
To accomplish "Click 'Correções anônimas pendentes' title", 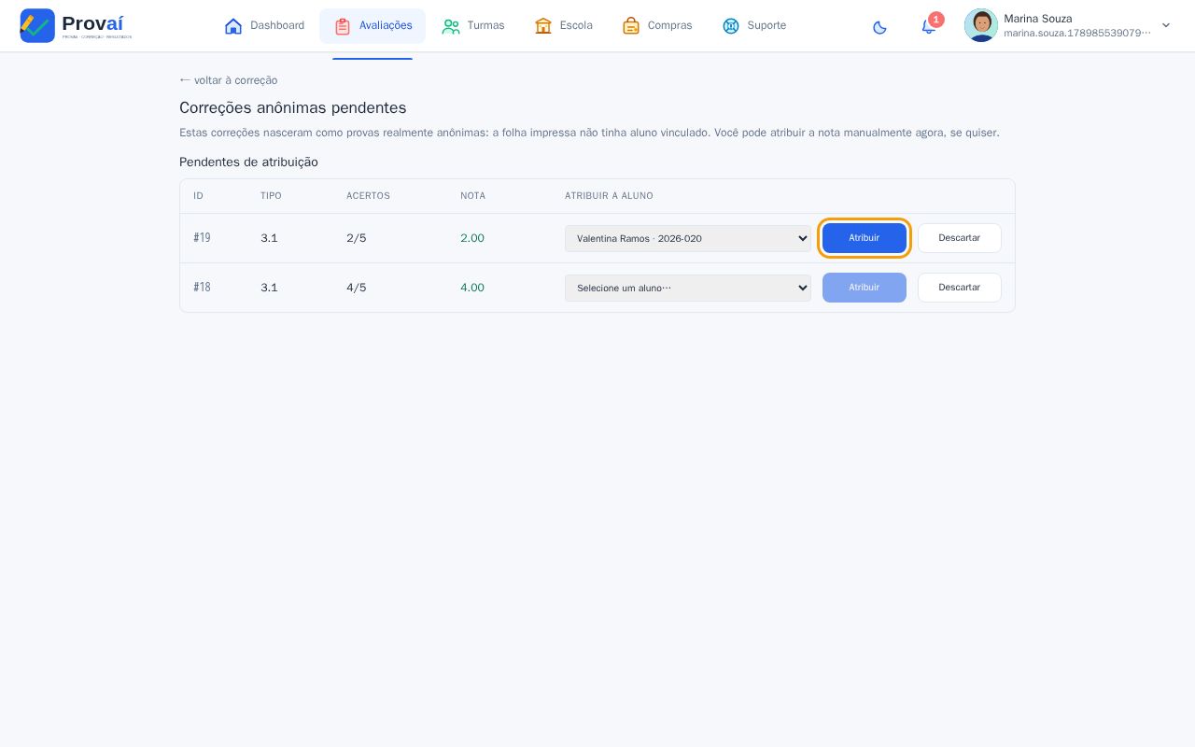I will click(293, 108).
